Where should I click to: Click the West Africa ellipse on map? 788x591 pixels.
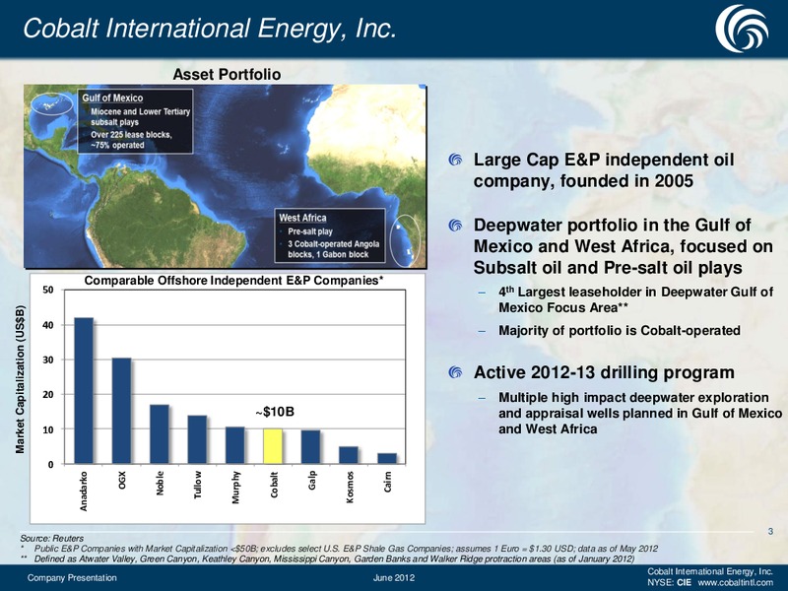click(405, 240)
